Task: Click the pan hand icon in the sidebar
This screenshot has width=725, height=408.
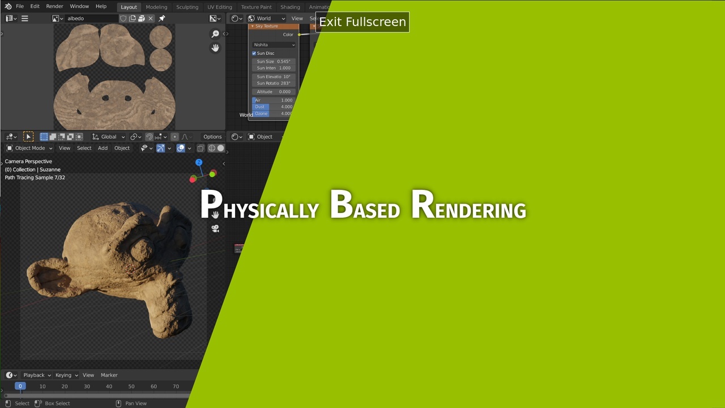Action: coord(215,48)
